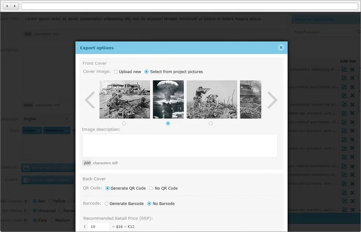Screen dimensions: 361x232
Task: Click the export icon on export button
Action: [x=27, y=180]
